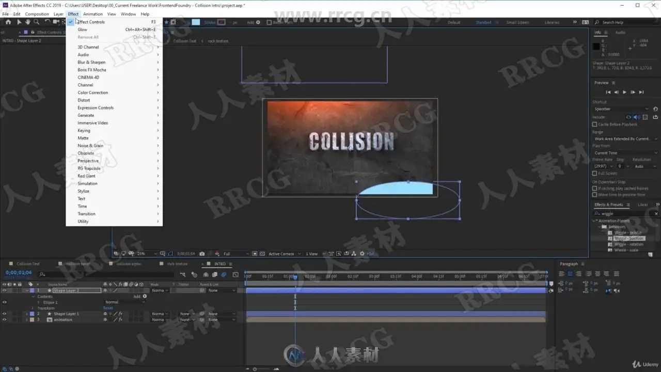Click the Play button in Preview panel
Viewport: 661px width, 372px height.
(624, 92)
